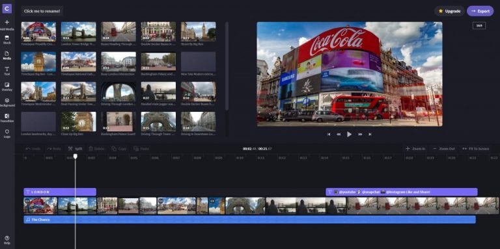Screen dimensions: 500x249
Task: Fast forward the preview
Action: tap(360, 135)
